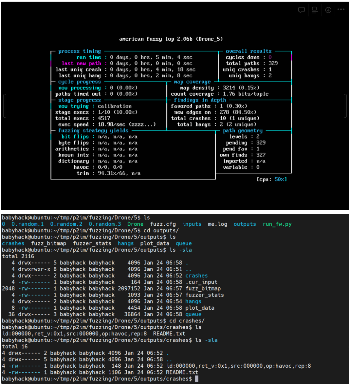Image resolution: width=350 pixels, height=386 pixels.
Task: Select the 'overall results' section header
Action: click(x=249, y=51)
